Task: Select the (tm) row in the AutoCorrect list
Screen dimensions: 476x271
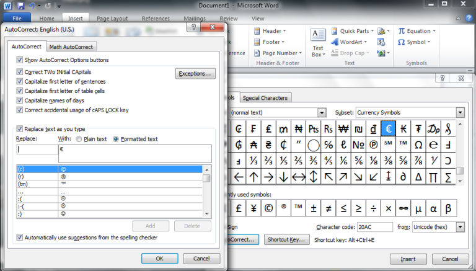Action: (x=110, y=184)
